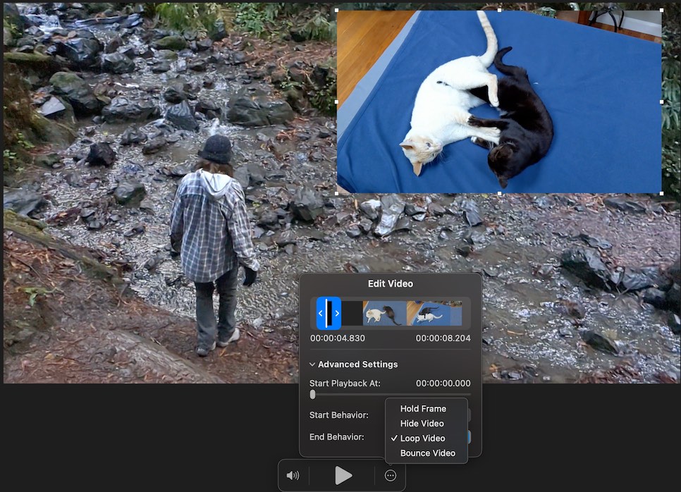Viewport: 681px width, 492px height.
Task: Select the cat video overlay
Action: [499, 102]
